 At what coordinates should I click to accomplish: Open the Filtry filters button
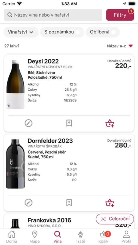(120, 15)
